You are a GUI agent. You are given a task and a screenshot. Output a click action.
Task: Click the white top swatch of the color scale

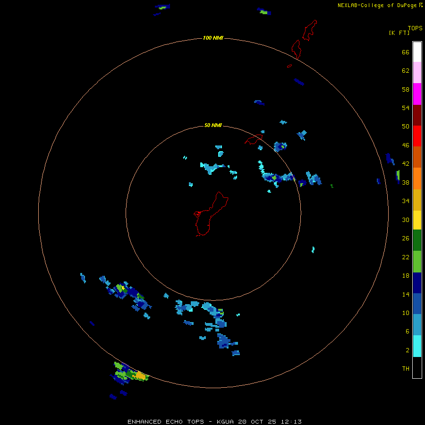pyautogui.click(x=417, y=52)
